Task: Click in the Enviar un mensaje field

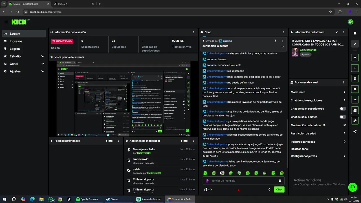Action: pyautogui.click(x=243, y=181)
